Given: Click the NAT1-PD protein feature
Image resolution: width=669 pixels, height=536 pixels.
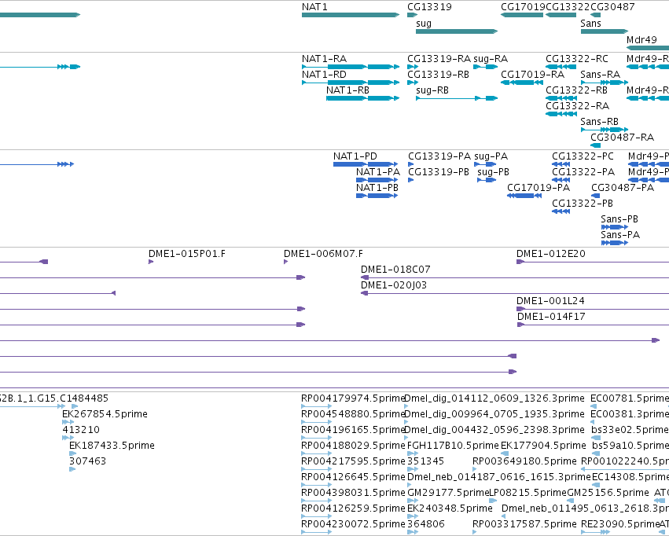Looking at the screenshot, I should click(x=366, y=164).
